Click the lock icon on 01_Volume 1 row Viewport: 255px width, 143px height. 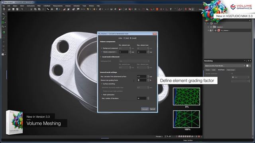tap(211, 30)
